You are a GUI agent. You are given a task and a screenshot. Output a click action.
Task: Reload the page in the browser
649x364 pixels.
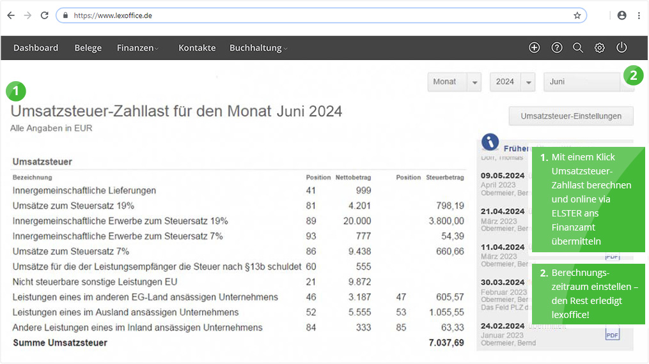pos(44,16)
